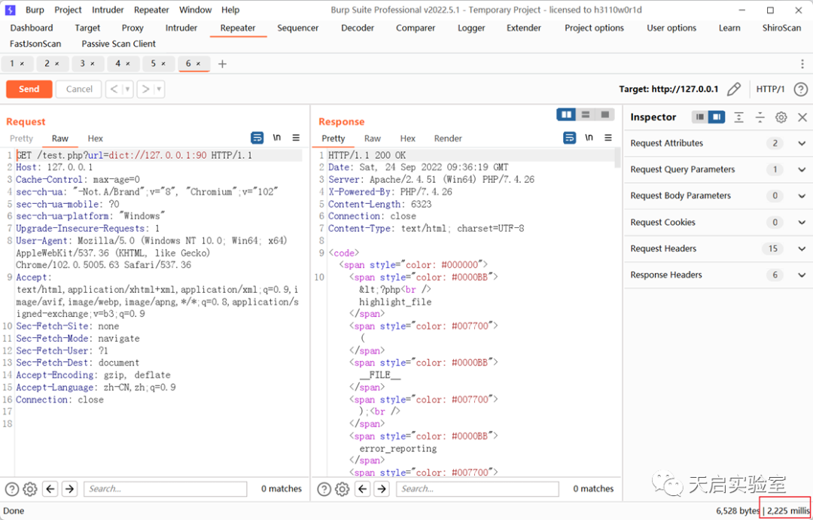The height and width of the screenshot is (520, 813).
Task: Go to previous match in Response search
Action: (x=362, y=489)
